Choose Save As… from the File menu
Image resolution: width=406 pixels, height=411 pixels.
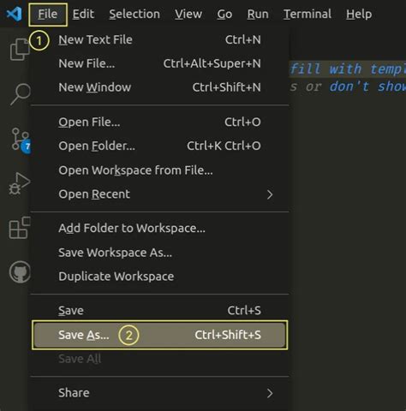pos(160,335)
